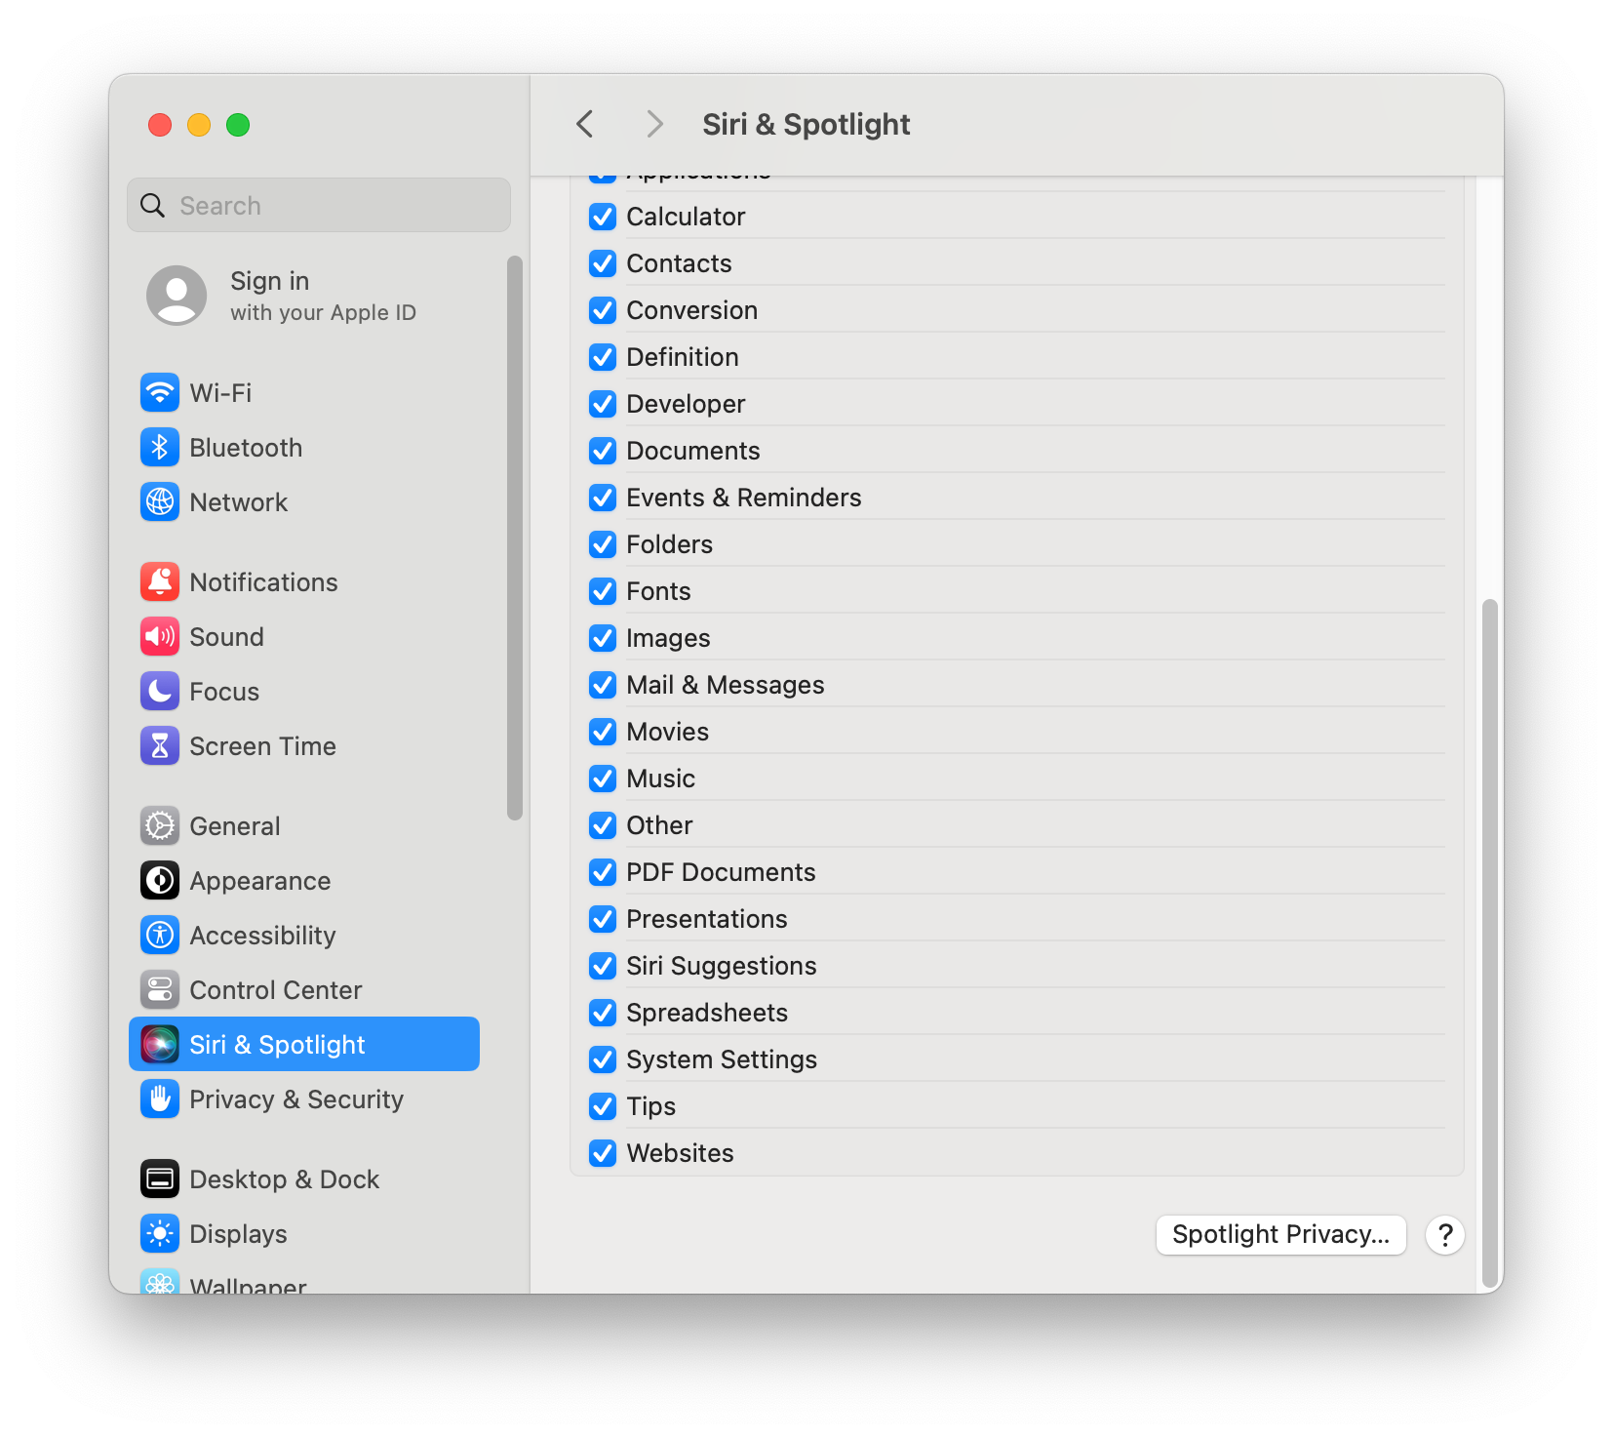The width and height of the screenshot is (1613, 1438).
Task: Uncheck the Calculator checkbox
Action: (603, 217)
